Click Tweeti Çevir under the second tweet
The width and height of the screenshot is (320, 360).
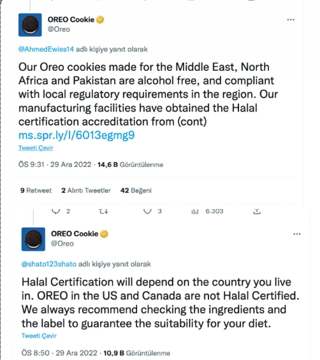(x=39, y=336)
